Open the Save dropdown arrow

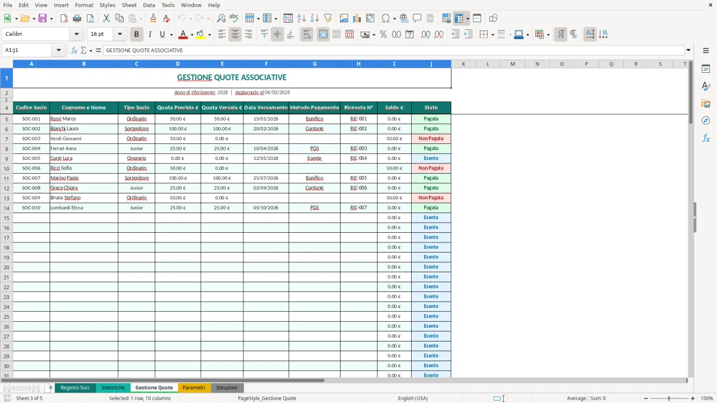pos(51,19)
